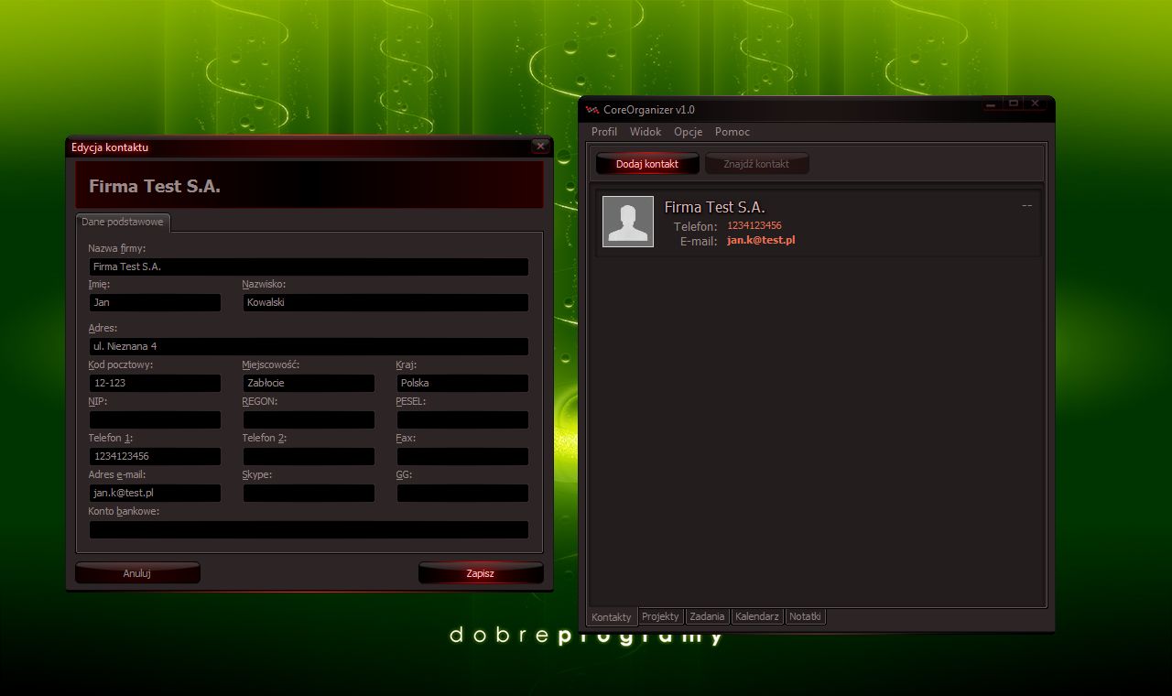Click the -- marker on contact card
1172x696 pixels.
coord(1026,206)
